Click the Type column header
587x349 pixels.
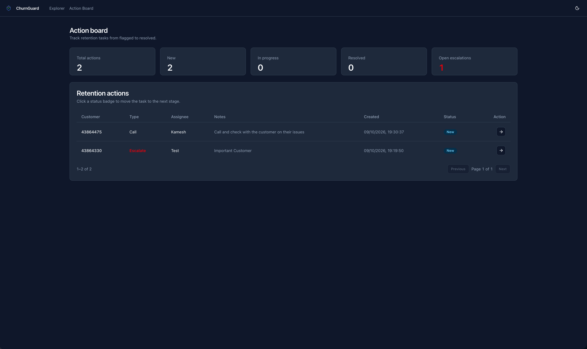pyautogui.click(x=134, y=117)
